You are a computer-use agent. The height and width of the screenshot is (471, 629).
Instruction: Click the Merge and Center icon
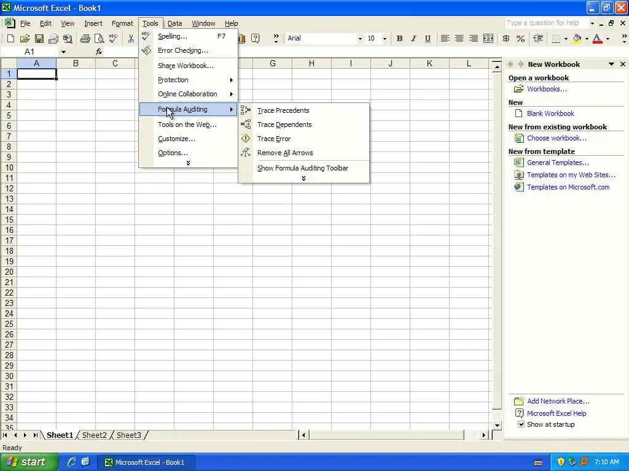488,39
